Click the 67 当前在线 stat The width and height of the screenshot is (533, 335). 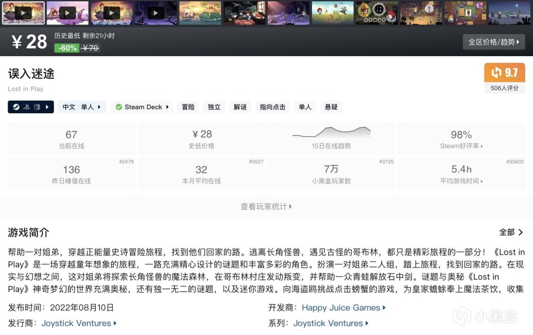[71, 139]
